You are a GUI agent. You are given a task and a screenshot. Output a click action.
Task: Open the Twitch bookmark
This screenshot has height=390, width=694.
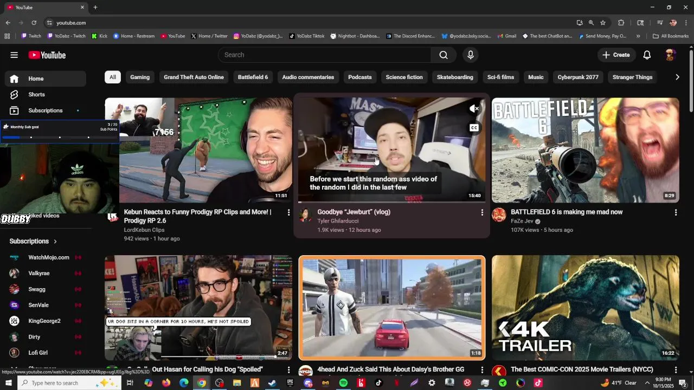click(x=31, y=36)
